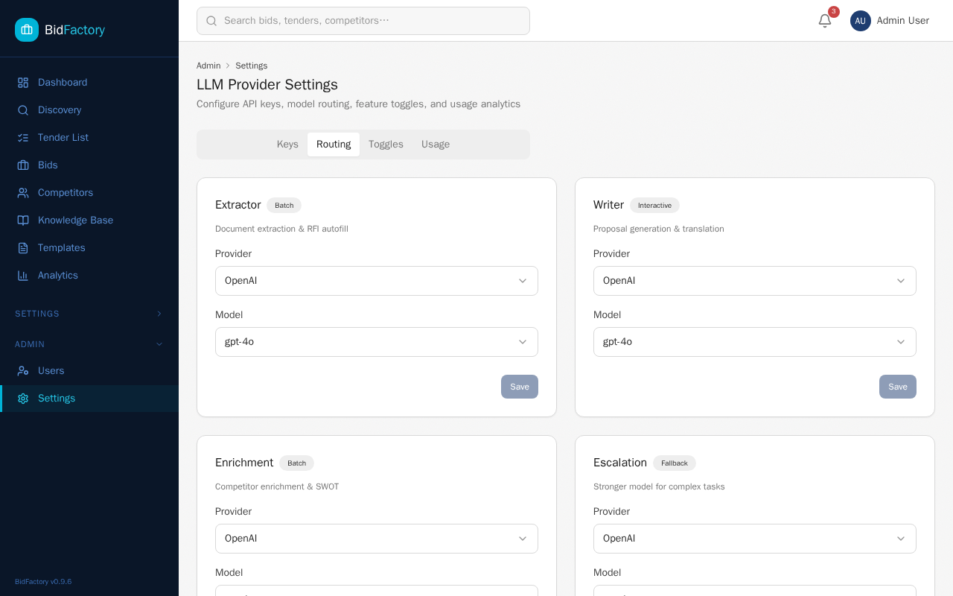This screenshot has height=596, width=953.
Task: Focus the search bids input field
Action: click(363, 21)
